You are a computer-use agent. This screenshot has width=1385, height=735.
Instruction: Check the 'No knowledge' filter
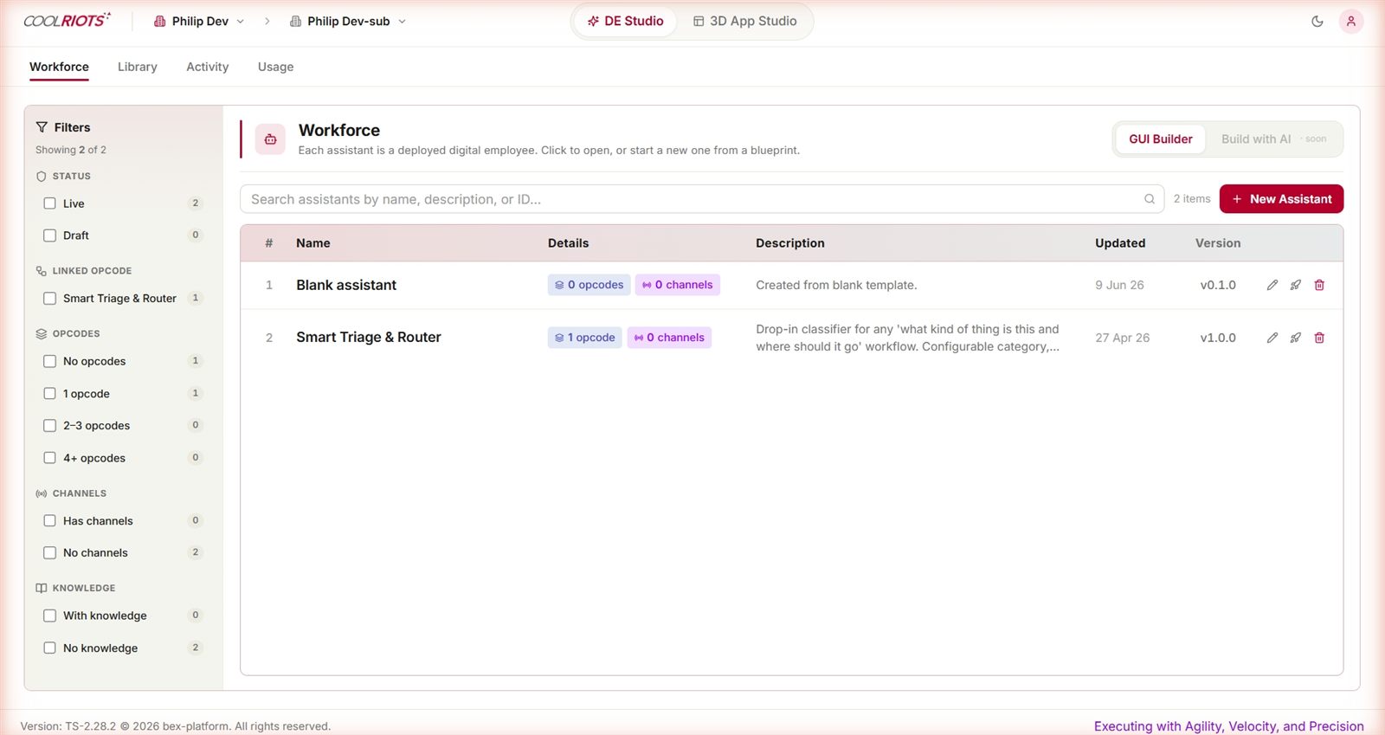click(50, 648)
